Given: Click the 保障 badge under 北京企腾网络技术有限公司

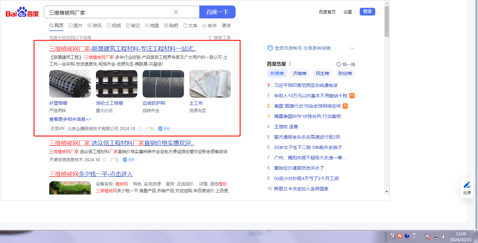Looking at the screenshot, I should (165, 129).
